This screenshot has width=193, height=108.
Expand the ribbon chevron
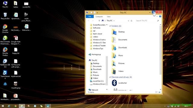[157, 16]
